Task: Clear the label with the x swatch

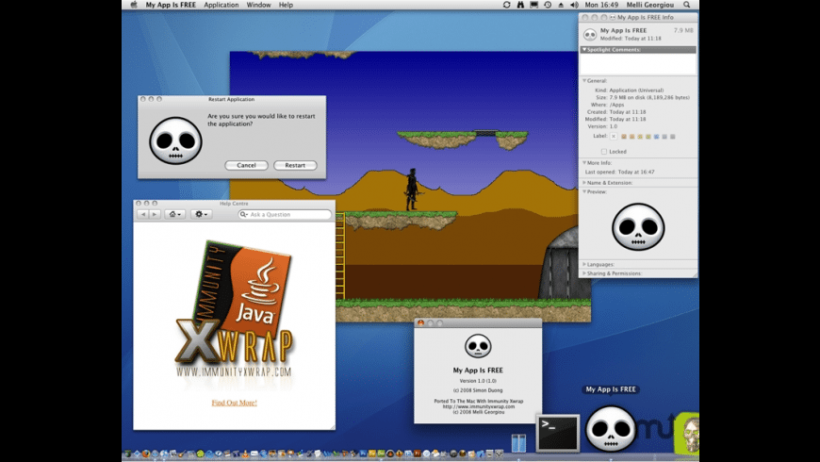Action: 614,137
